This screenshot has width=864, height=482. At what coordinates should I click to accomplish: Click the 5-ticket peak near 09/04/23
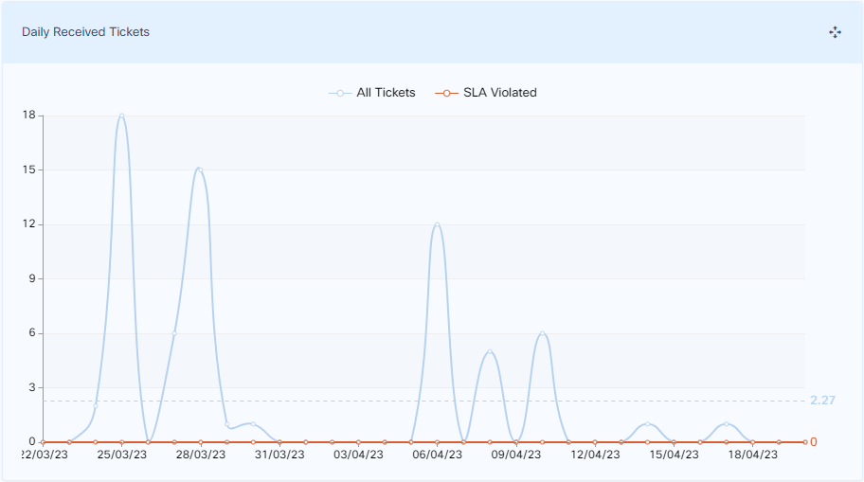[x=490, y=351]
